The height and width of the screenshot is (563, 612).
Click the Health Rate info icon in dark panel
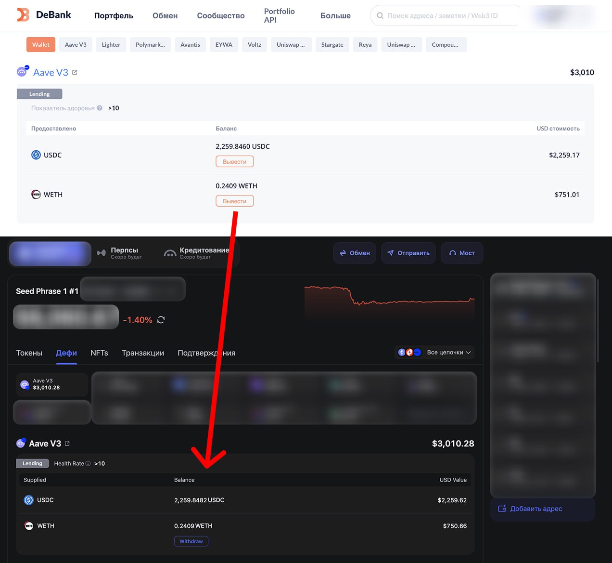click(x=88, y=464)
